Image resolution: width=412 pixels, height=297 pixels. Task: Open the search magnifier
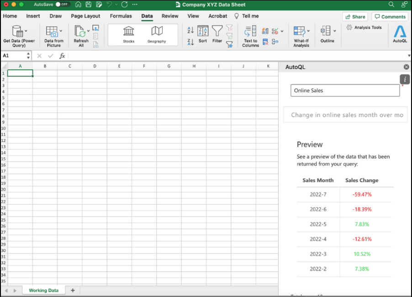pos(391,5)
